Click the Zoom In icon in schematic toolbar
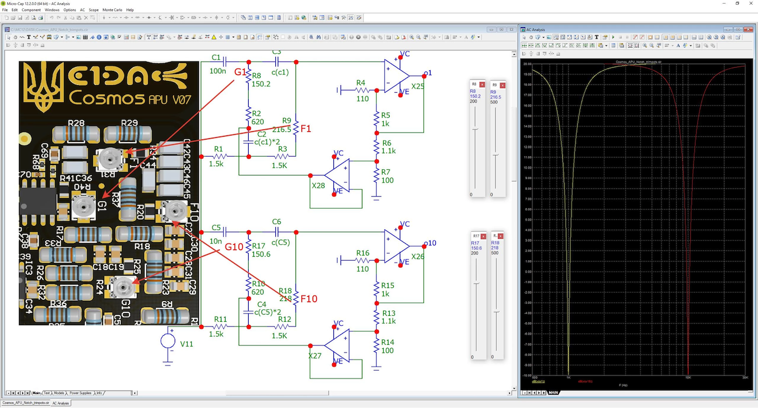Screen dimensions: 758x408 coord(412,37)
